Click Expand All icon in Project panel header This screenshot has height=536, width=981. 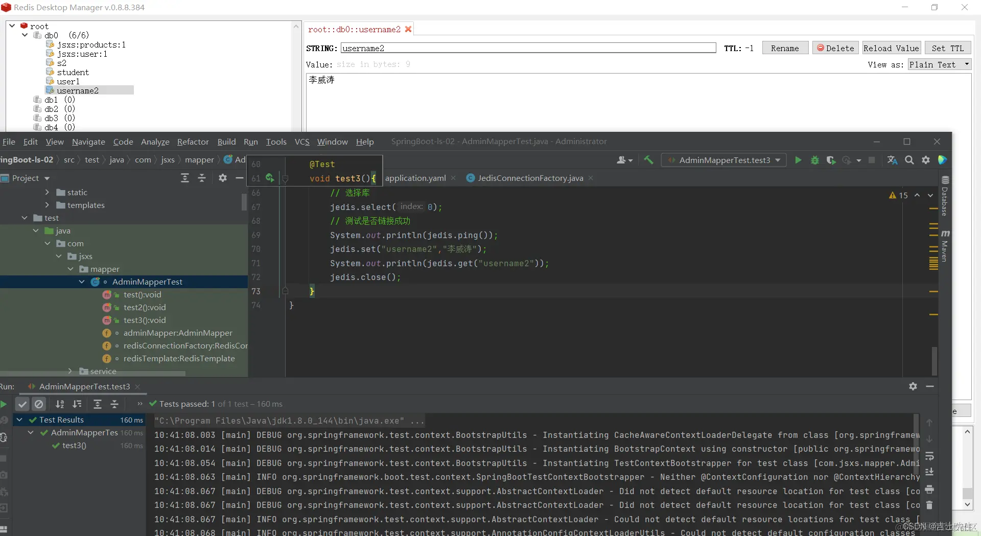(x=185, y=178)
